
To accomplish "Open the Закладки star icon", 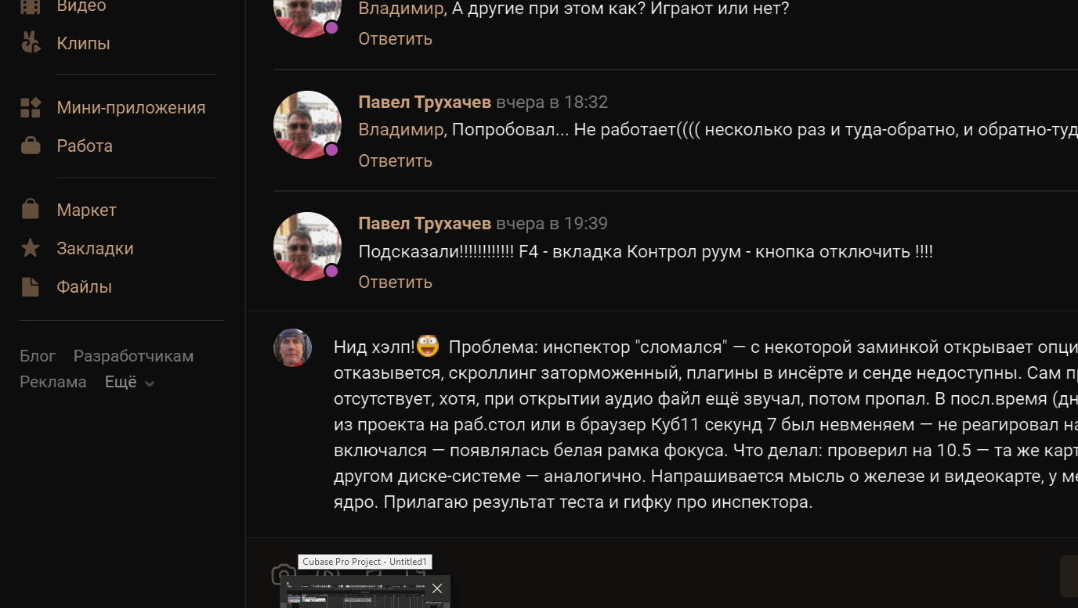I will (x=31, y=248).
